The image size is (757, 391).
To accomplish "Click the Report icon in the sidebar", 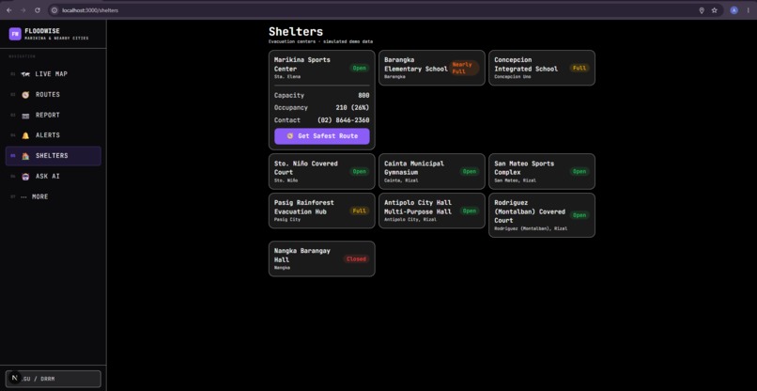I will tap(25, 115).
